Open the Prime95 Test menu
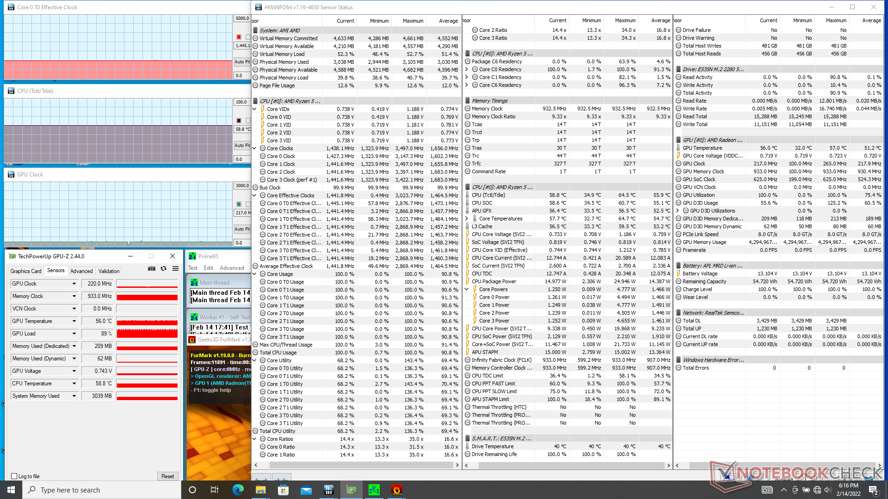 (193, 268)
